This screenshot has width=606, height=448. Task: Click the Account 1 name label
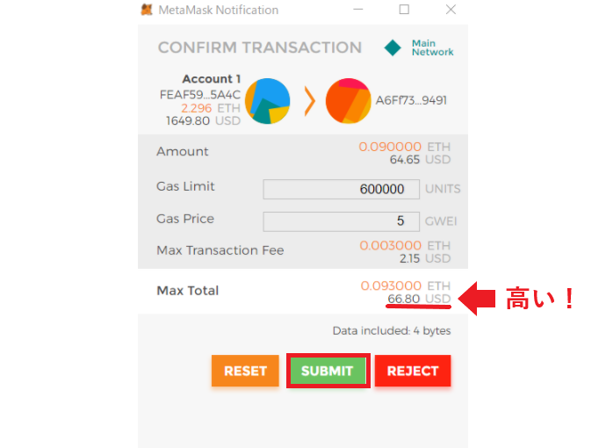(212, 79)
